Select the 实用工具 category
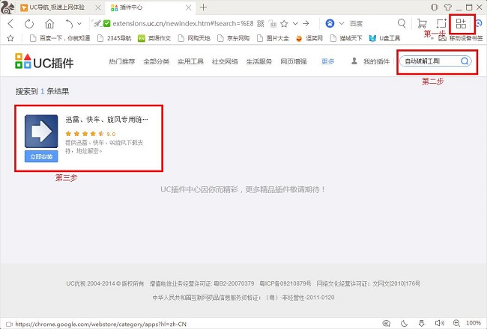 192,62
